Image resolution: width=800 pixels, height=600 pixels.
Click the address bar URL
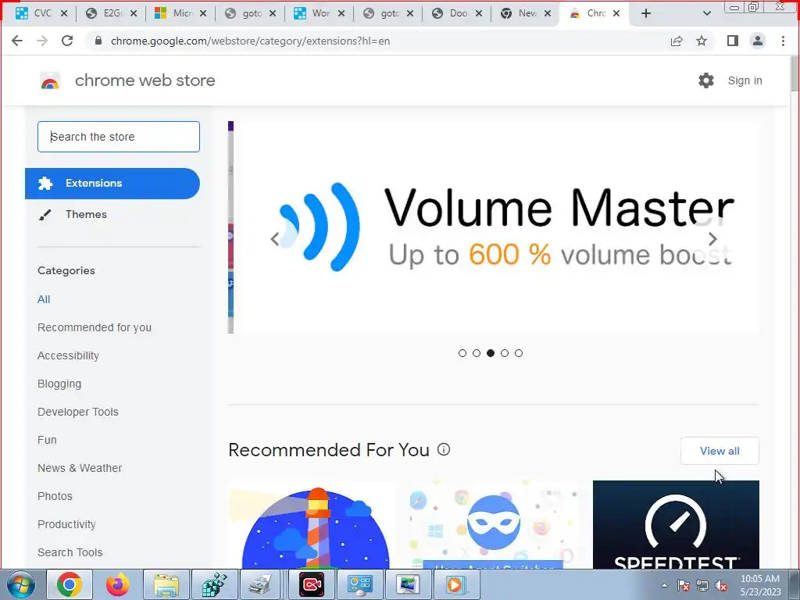coord(250,41)
